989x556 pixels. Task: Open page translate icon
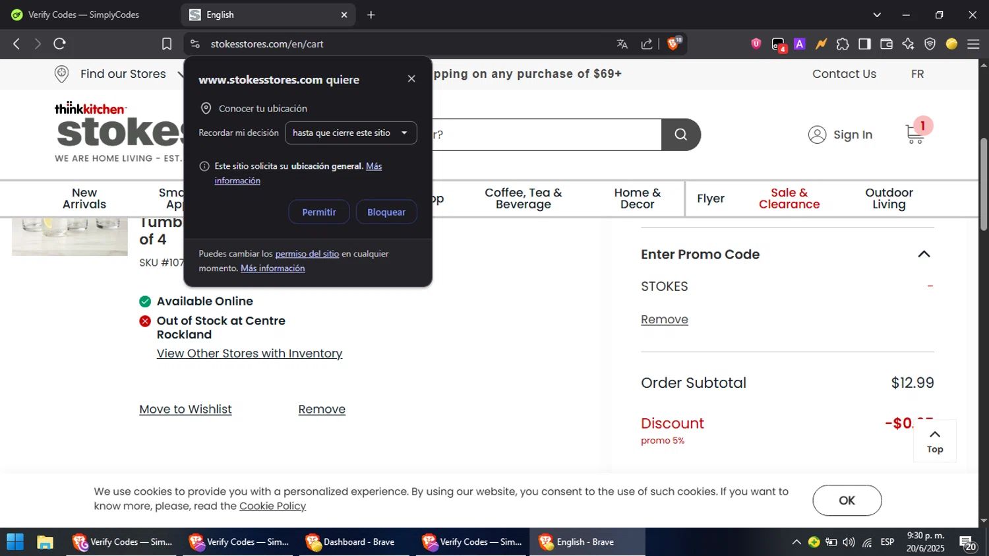622,44
